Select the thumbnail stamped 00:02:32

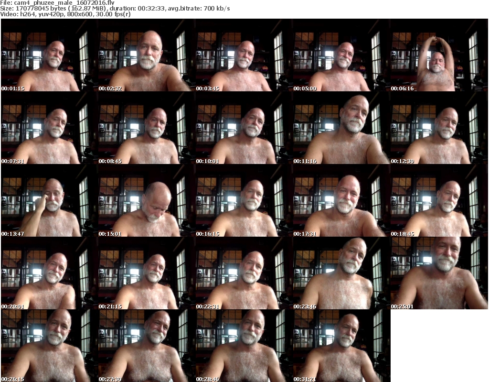click(x=147, y=55)
